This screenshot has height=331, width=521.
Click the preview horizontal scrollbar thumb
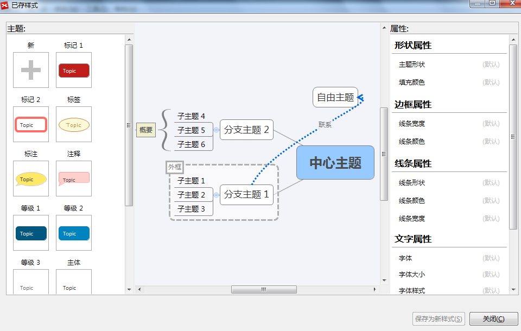point(264,289)
